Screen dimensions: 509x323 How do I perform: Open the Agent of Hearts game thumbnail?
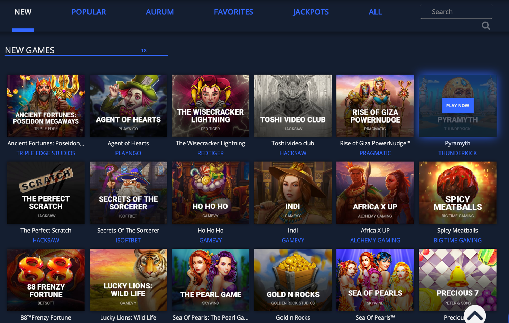click(128, 106)
